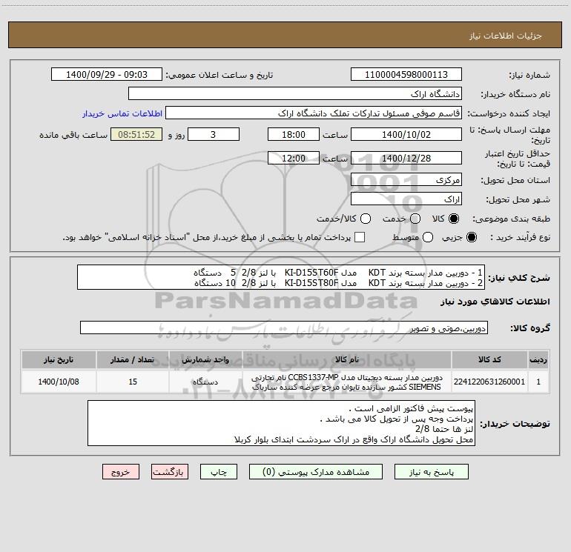Select the کالا radio button
This screenshot has height=552, width=571.
pos(454,219)
